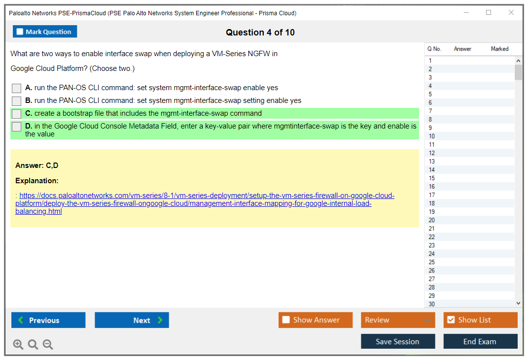Select checkbox for option C bootstrap file

(17, 114)
